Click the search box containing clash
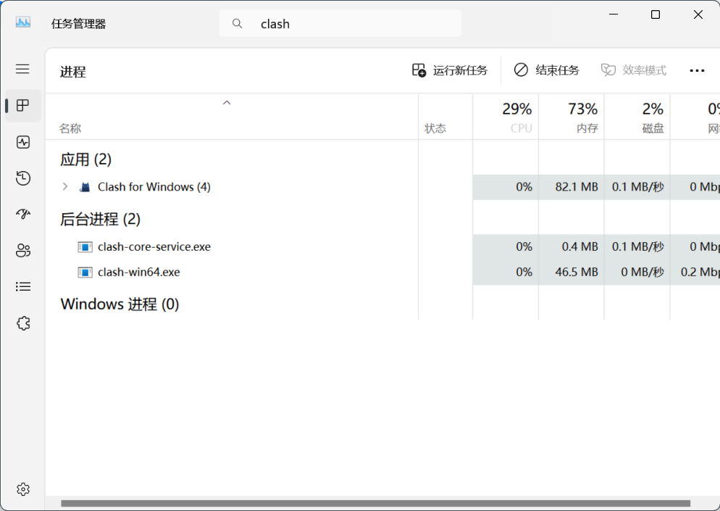The width and height of the screenshot is (720, 511). coord(340,23)
